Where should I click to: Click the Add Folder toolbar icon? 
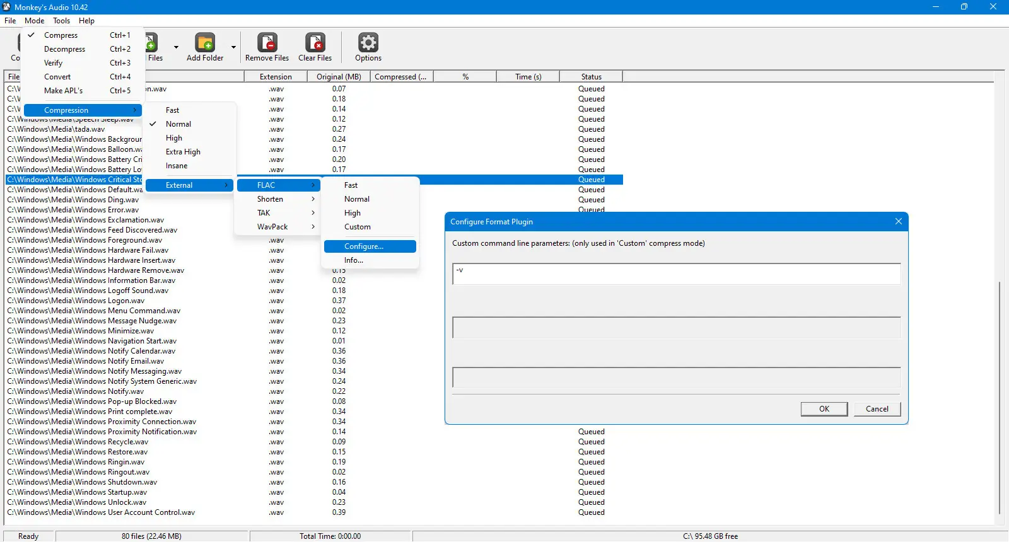tap(205, 43)
